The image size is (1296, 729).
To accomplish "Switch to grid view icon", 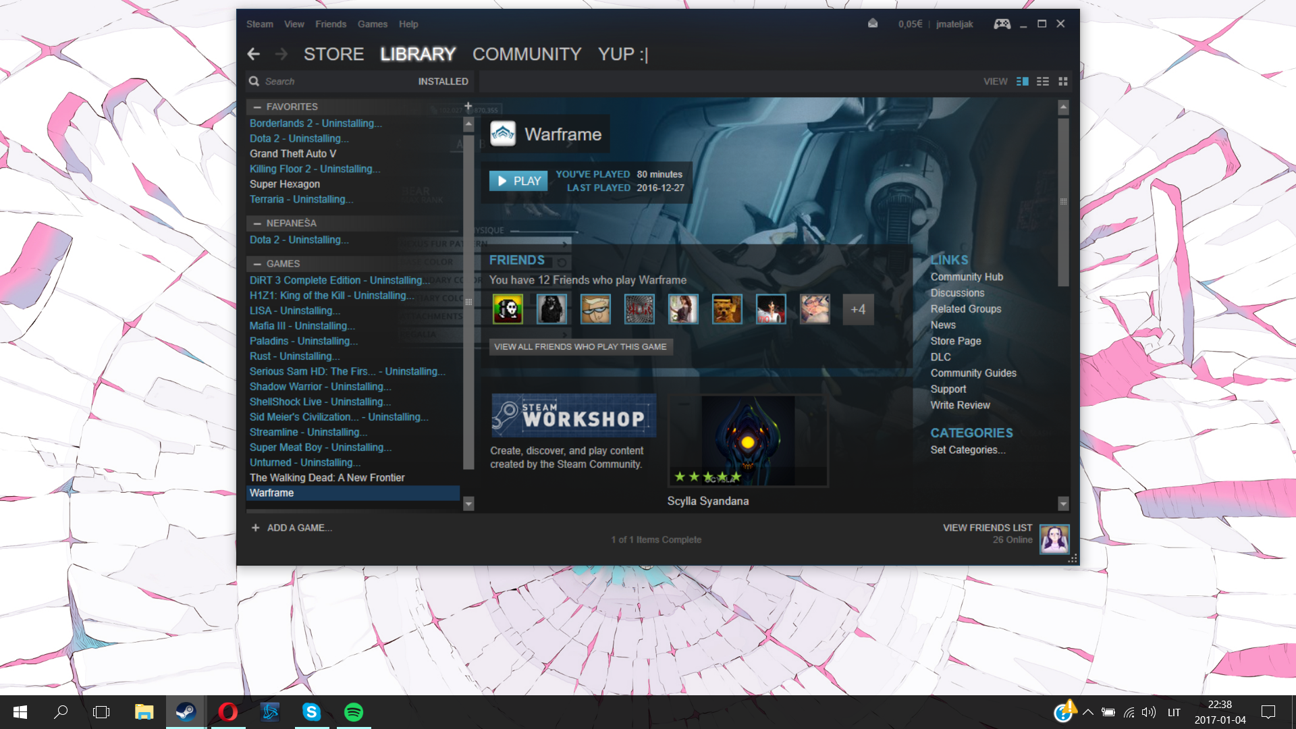I will point(1063,82).
